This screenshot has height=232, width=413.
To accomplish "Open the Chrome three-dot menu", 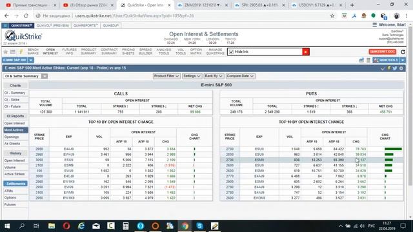I will point(407,15).
